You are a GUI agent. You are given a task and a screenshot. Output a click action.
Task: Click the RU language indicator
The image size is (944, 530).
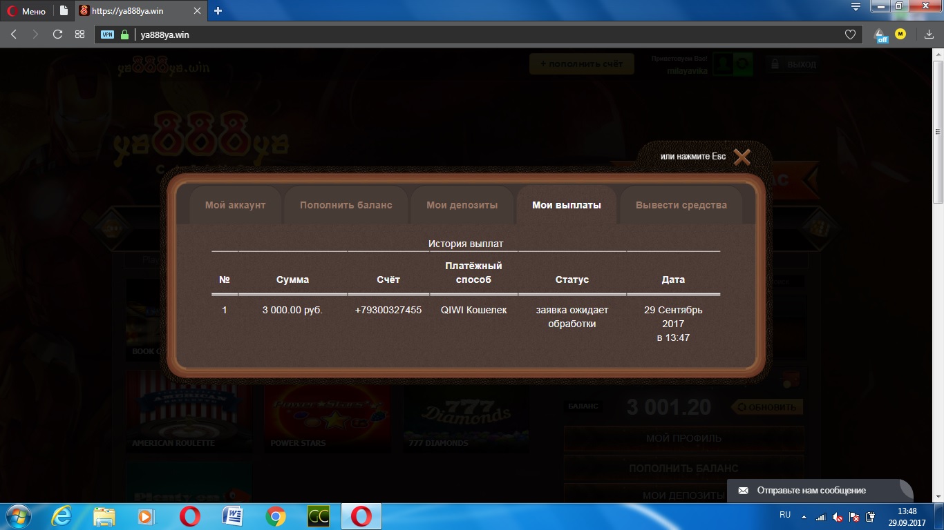[785, 515]
